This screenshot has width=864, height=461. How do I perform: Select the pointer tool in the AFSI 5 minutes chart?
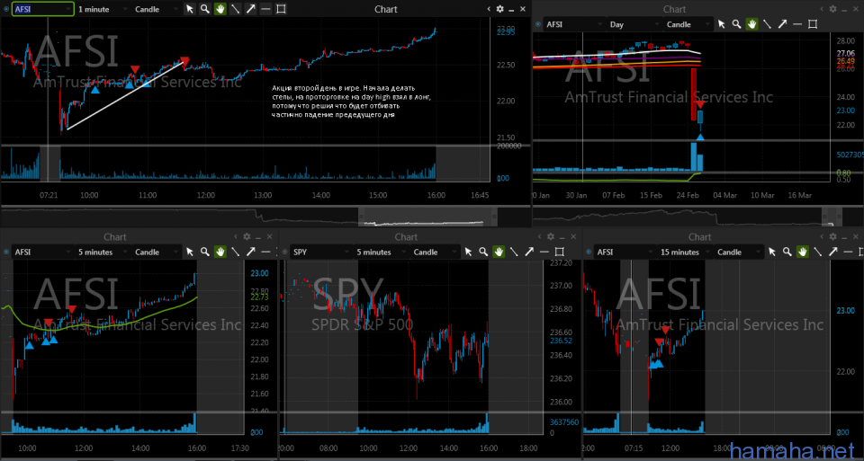click(x=190, y=252)
